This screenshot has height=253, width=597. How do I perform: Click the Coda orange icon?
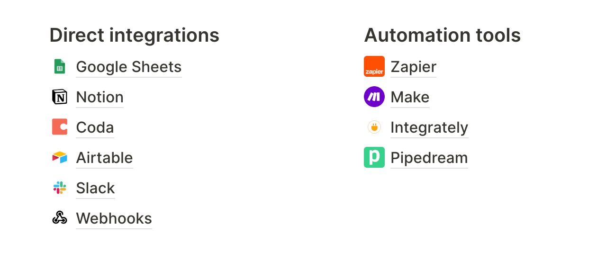pyautogui.click(x=59, y=127)
